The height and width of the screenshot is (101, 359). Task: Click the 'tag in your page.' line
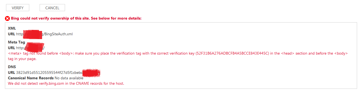(22, 59)
